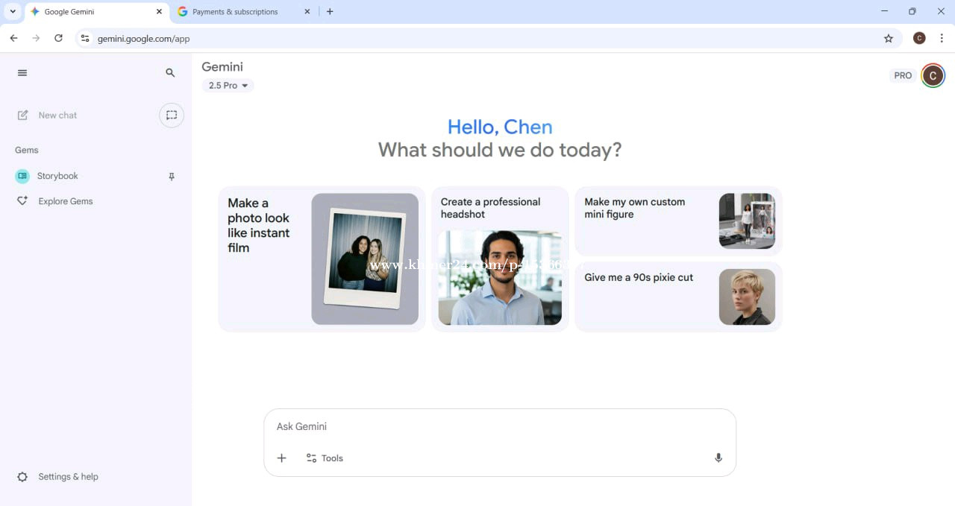Unpin the Storybook gem
955x506 pixels.
pos(172,177)
